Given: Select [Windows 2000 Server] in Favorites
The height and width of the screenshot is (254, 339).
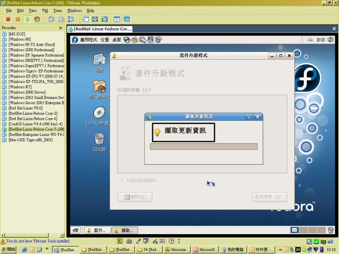Looking at the screenshot, I should point(27,92).
